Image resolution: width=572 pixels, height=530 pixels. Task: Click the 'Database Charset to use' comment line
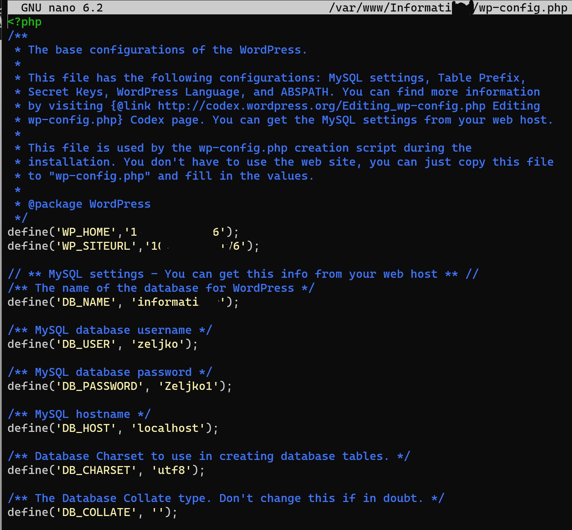click(209, 456)
